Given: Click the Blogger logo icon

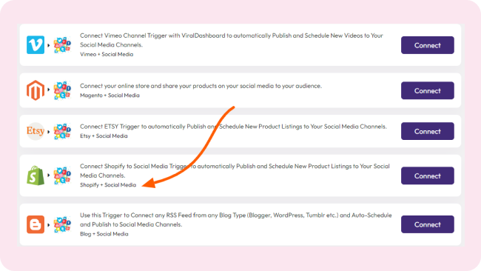Looking at the screenshot, I should 36,224.
